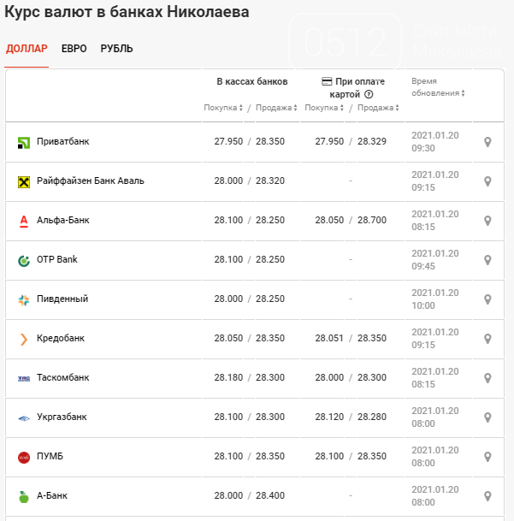Open the Таскомбанк bank link
The height and width of the screenshot is (521, 514).
[62, 378]
